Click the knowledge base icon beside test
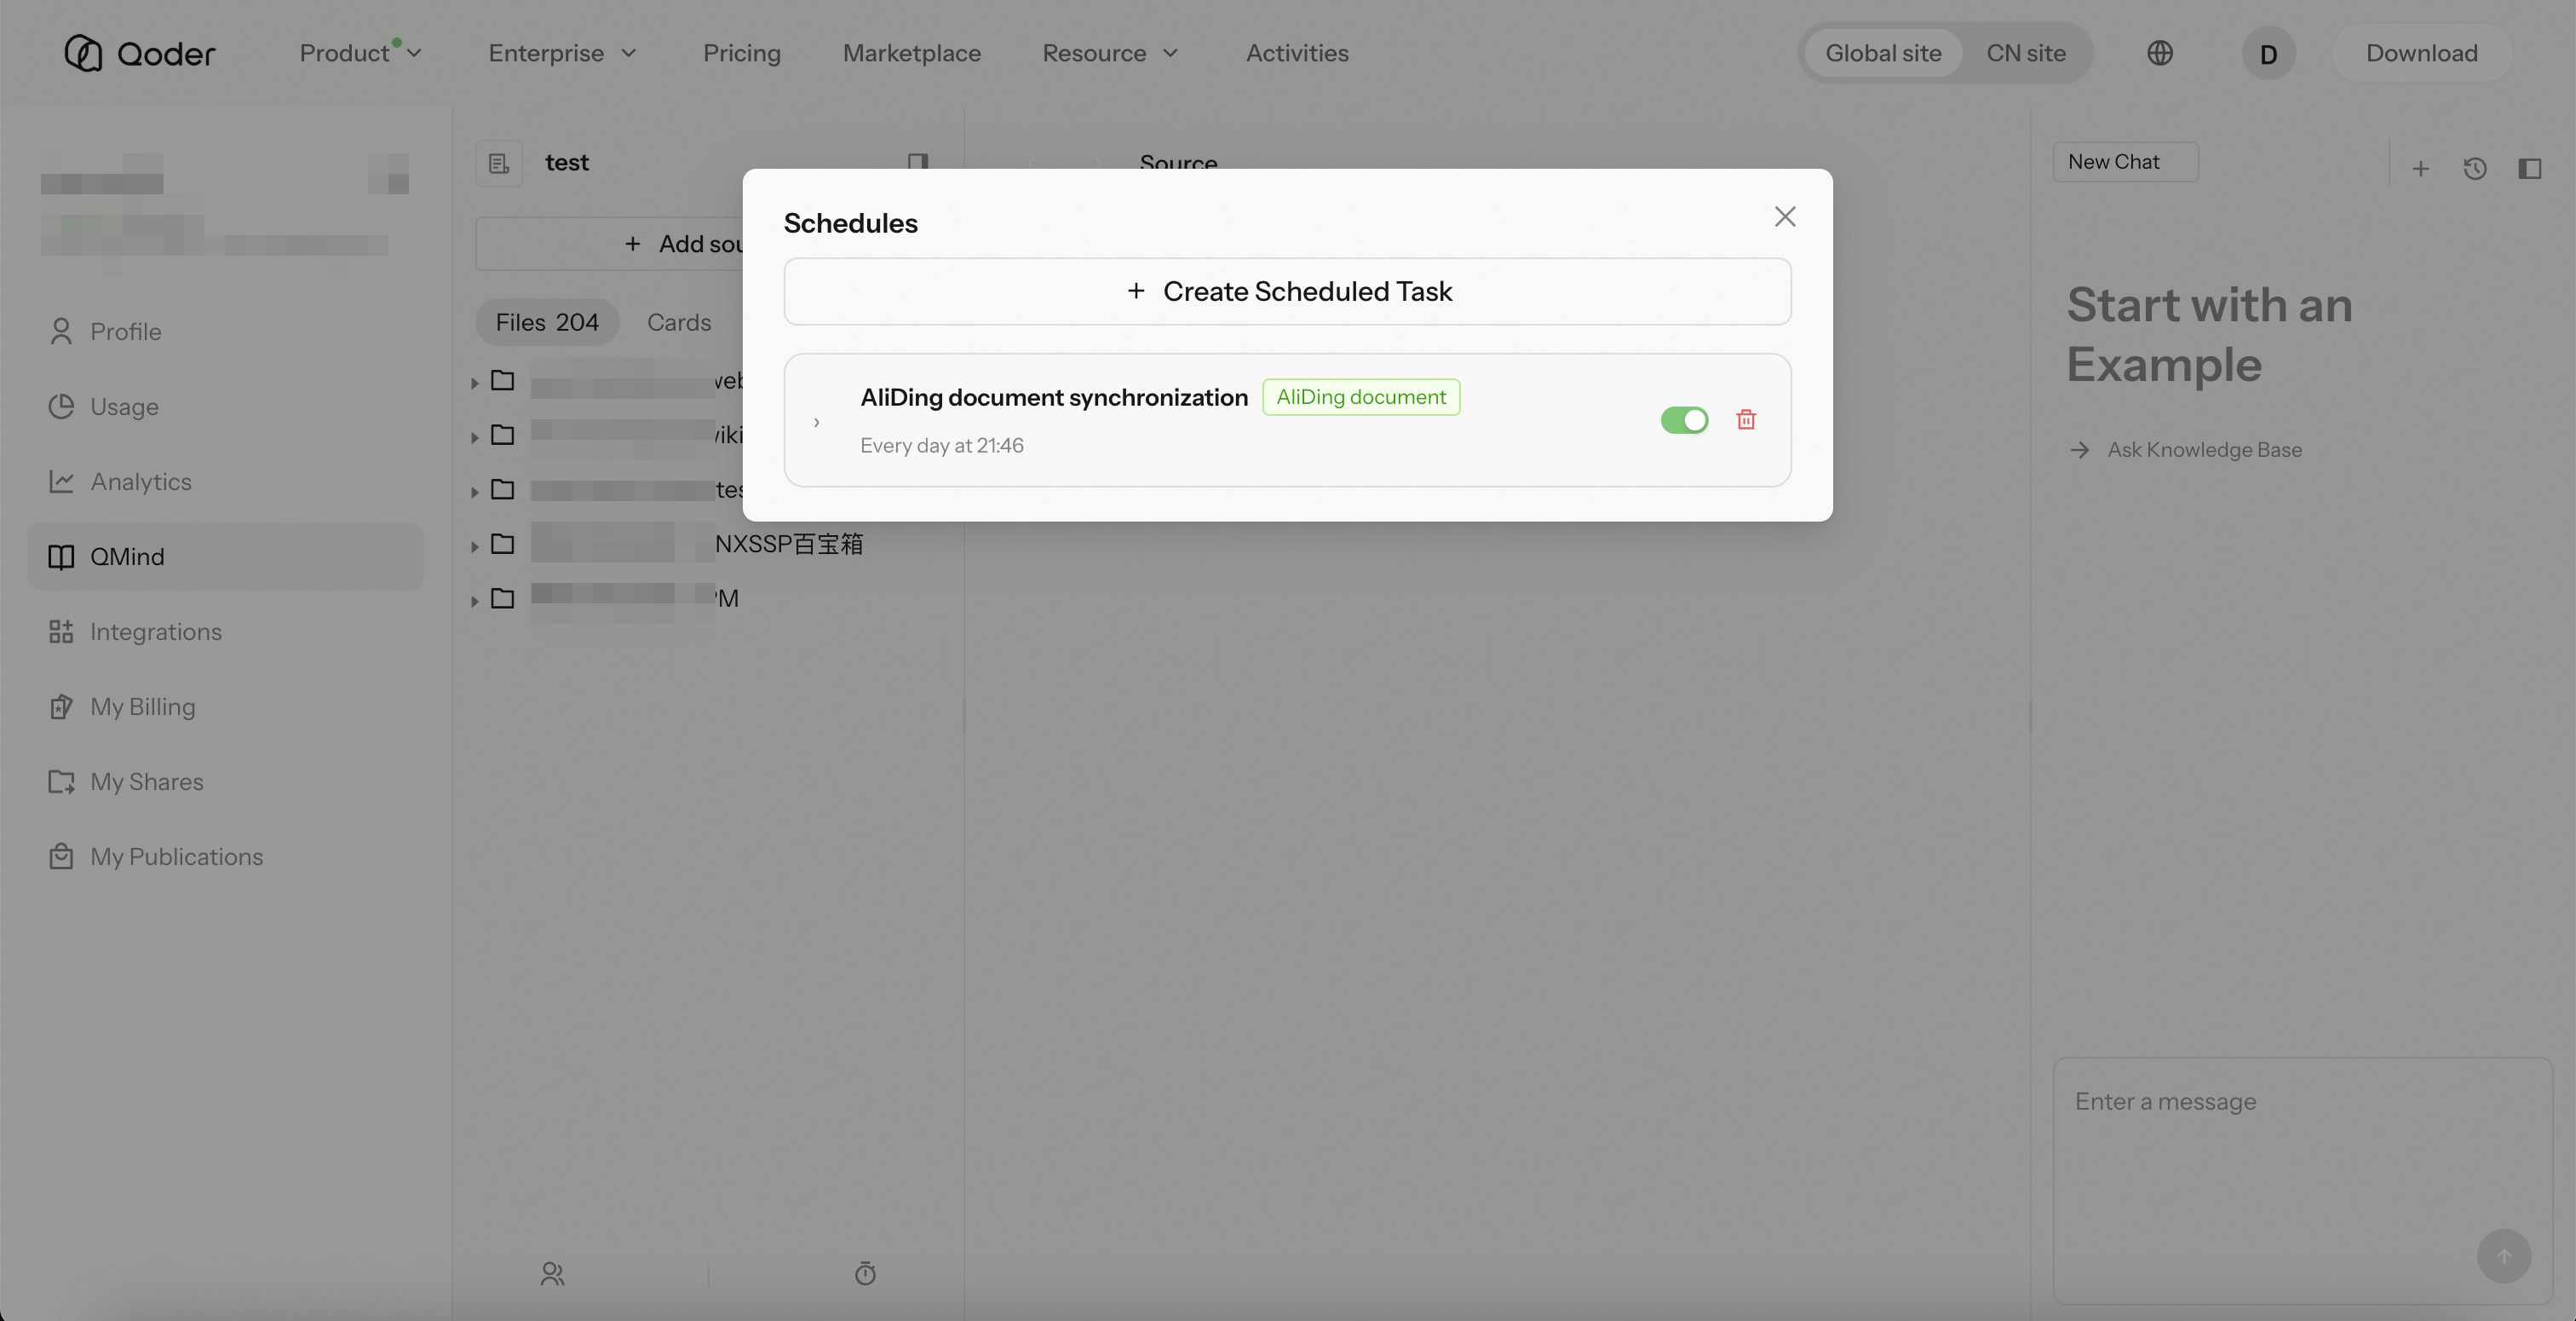 point(499,163)
